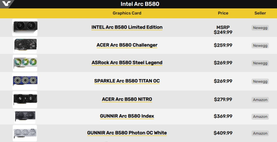Click the SPARKLE TITAN OC card thumbnail
Image resolution: width=277 pixels, height=142 pixels.
tap(25, 81)
